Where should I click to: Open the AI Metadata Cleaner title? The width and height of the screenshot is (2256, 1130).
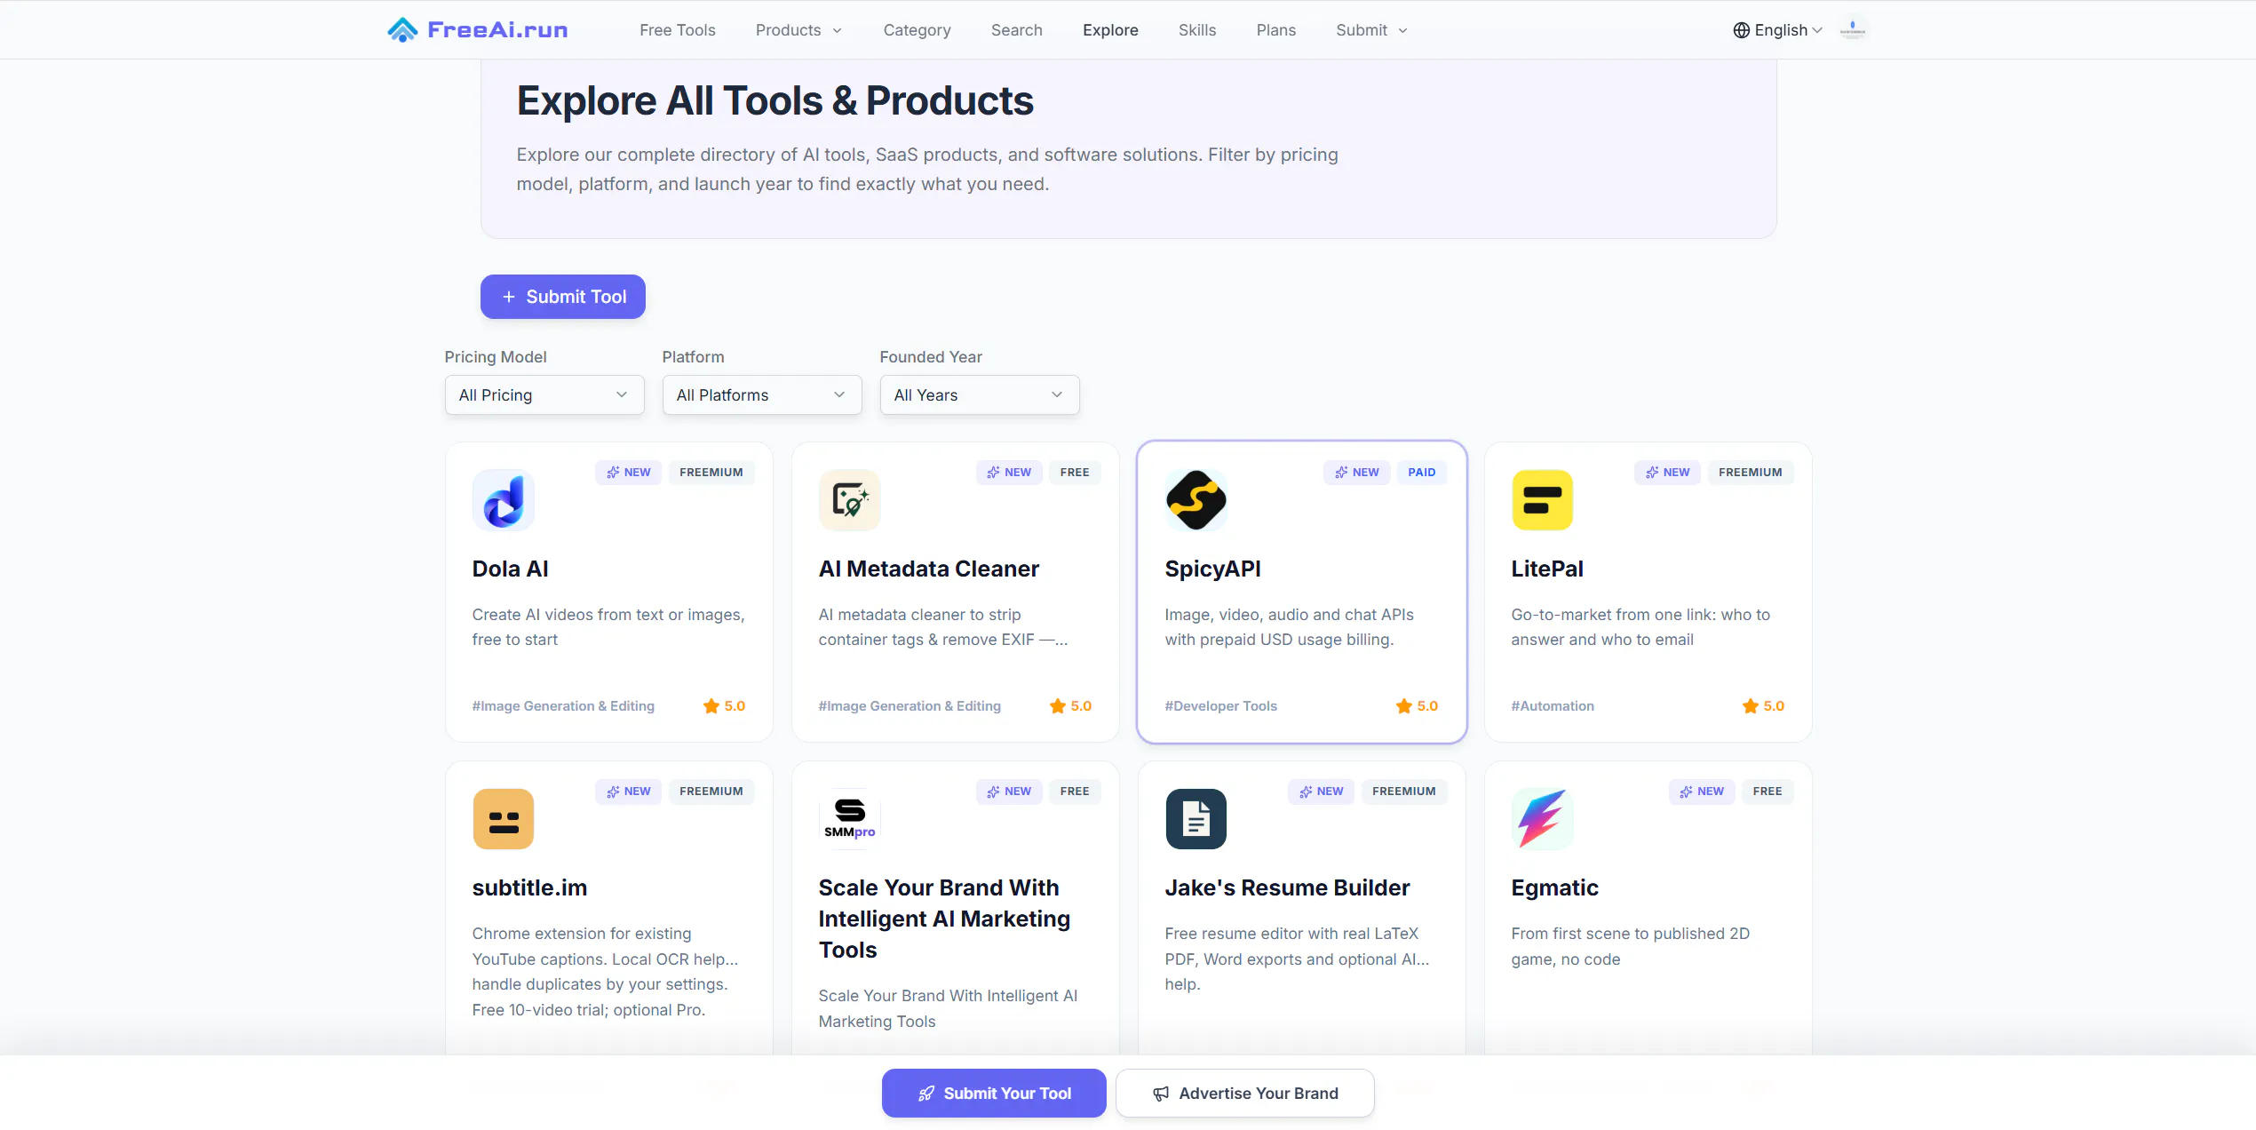coord(929,569)
